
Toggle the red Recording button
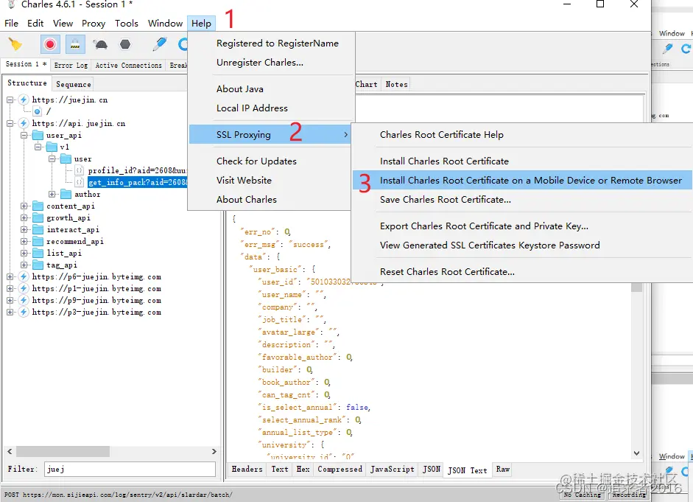coord(50,44)
